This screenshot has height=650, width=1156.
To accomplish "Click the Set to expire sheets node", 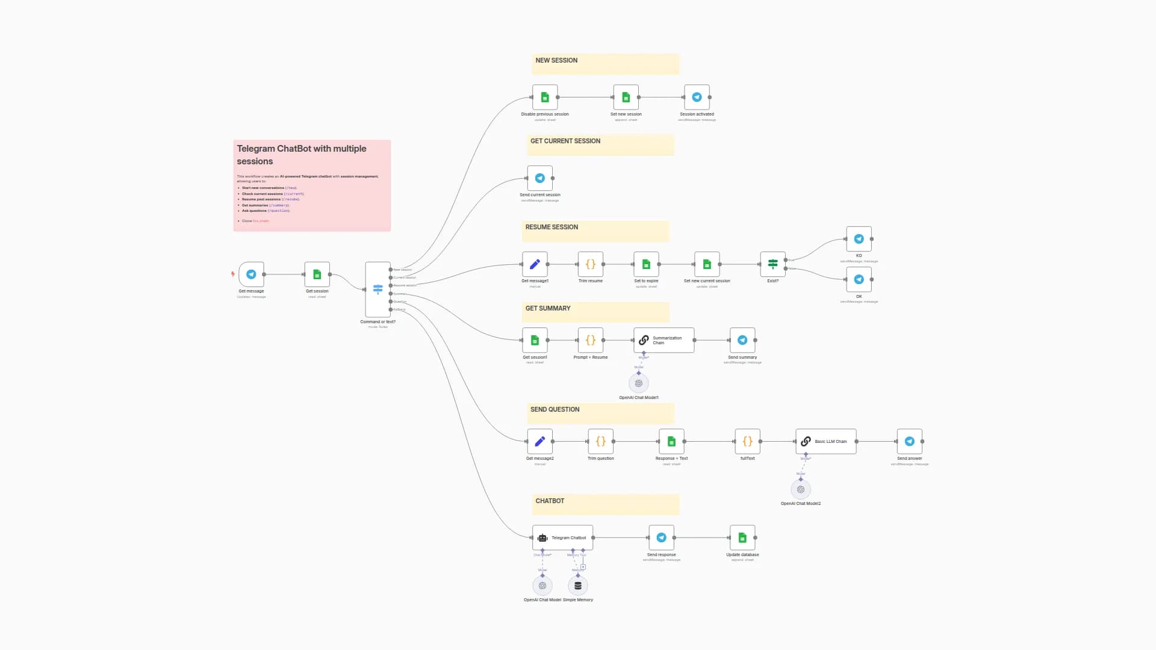I will pos(646,264).
